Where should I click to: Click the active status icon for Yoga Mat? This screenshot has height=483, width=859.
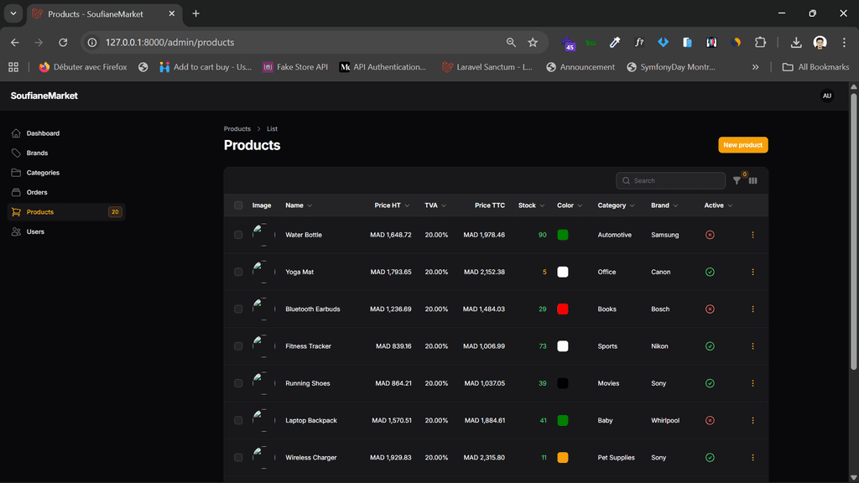[710, 272]
